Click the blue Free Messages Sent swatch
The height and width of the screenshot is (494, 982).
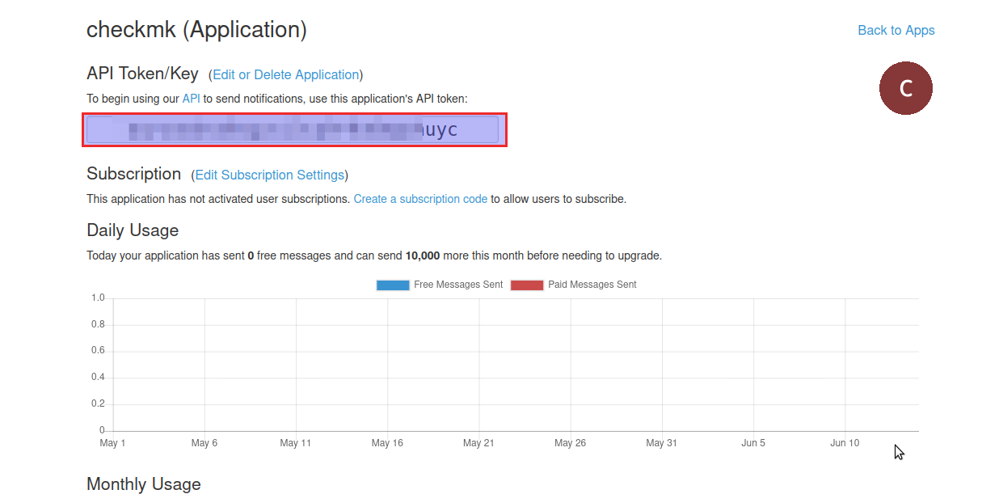click(393, 285)
